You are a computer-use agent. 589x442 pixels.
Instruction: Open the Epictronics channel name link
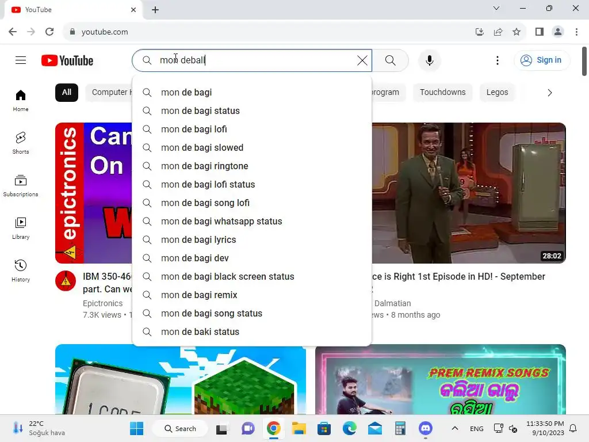[x=102, y=303]
